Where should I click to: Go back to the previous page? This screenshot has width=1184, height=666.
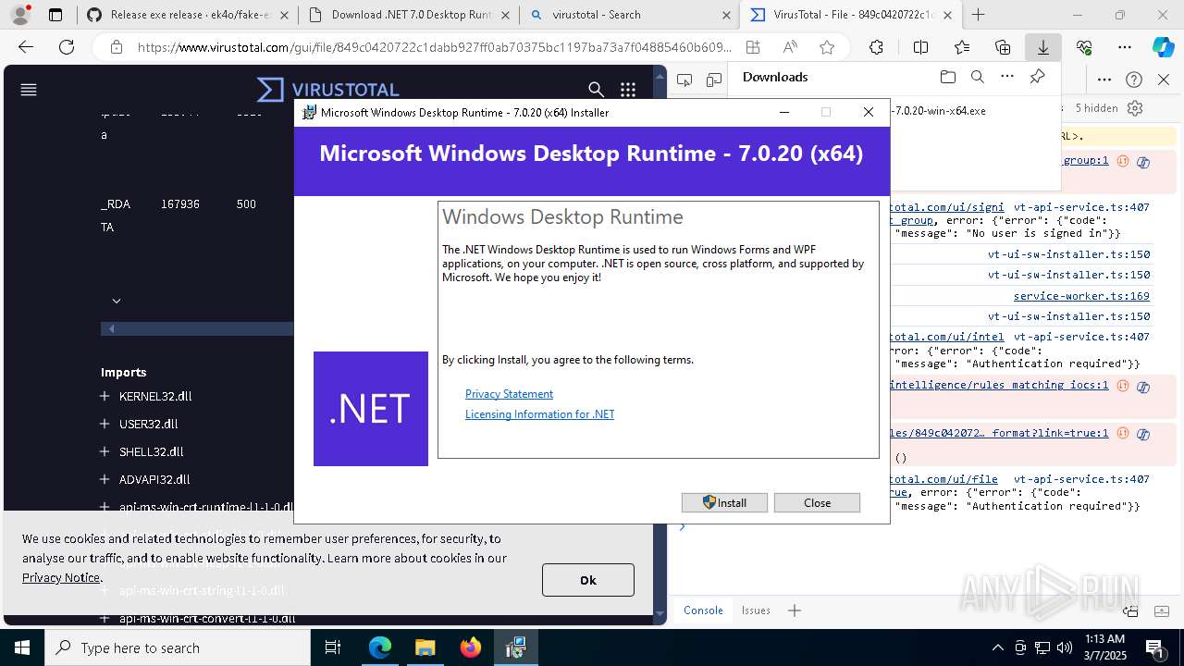(26, 48)
